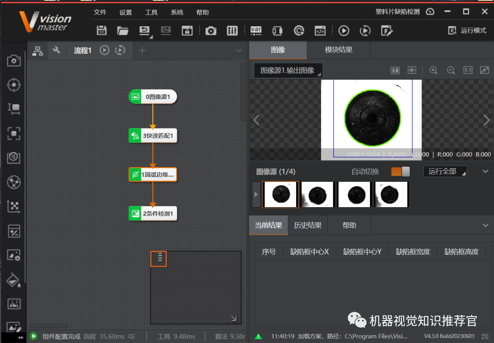Click the wrench settings icon in flow bar

[x=56, y=50]
